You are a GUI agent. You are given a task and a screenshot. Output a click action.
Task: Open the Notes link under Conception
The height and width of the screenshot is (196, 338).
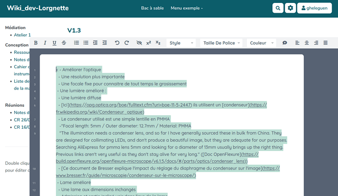point(22,59)
